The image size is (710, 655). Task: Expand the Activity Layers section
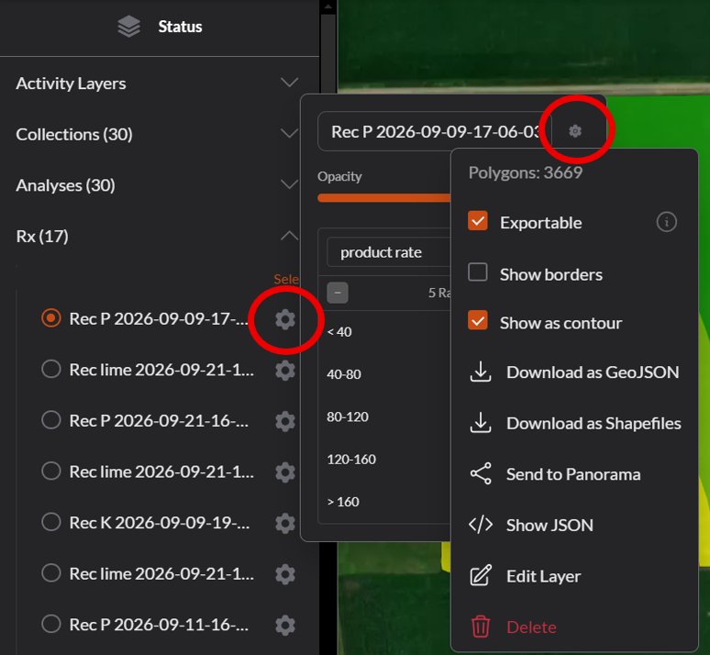tap(289, 83)
